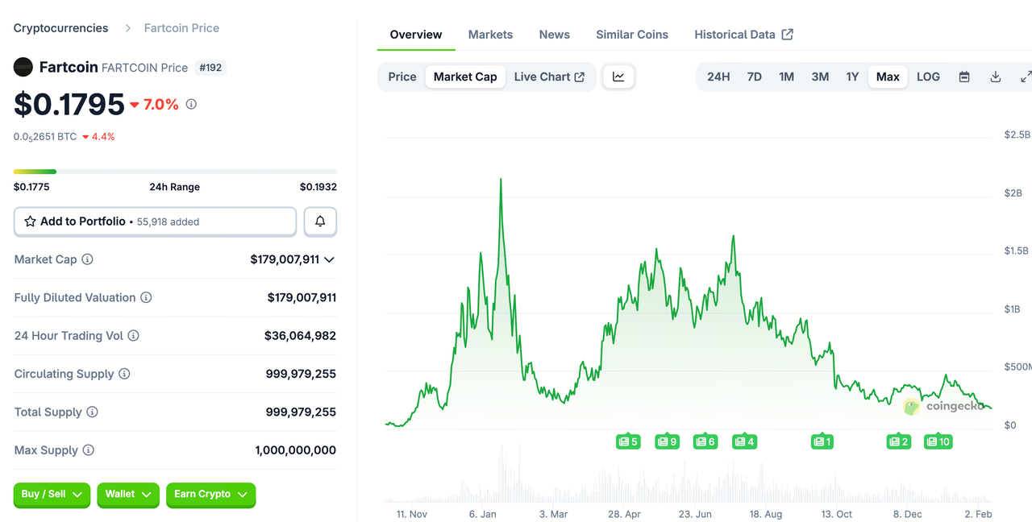Viewport: 1032px width, 522px height.
Task: Open the news marker badge labeled 10
Action: pos(938,441)
